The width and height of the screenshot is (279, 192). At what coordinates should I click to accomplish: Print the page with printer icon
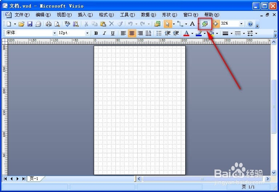49,24
